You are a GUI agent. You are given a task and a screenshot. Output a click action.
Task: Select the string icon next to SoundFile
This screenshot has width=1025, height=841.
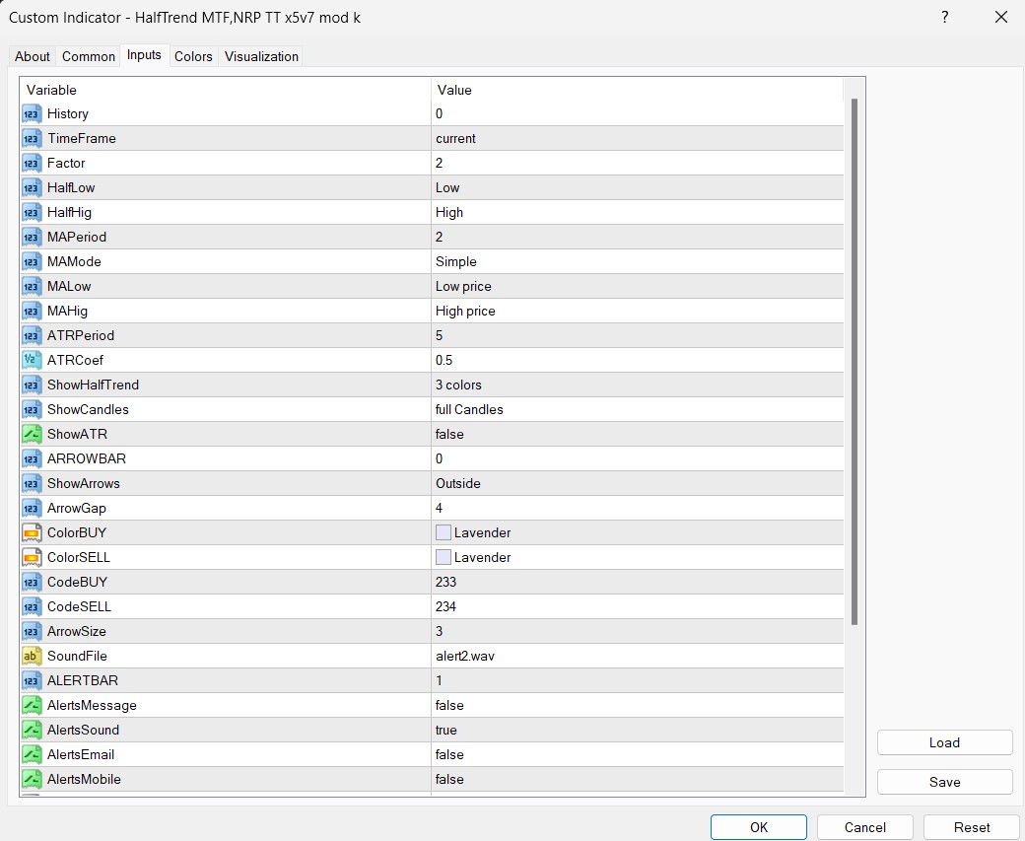click(x=32, y=656)
